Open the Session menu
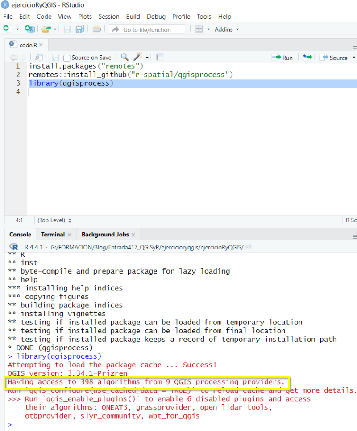Image resolution: width=357 pixels, height=431 pixels. tap(108, 17)
